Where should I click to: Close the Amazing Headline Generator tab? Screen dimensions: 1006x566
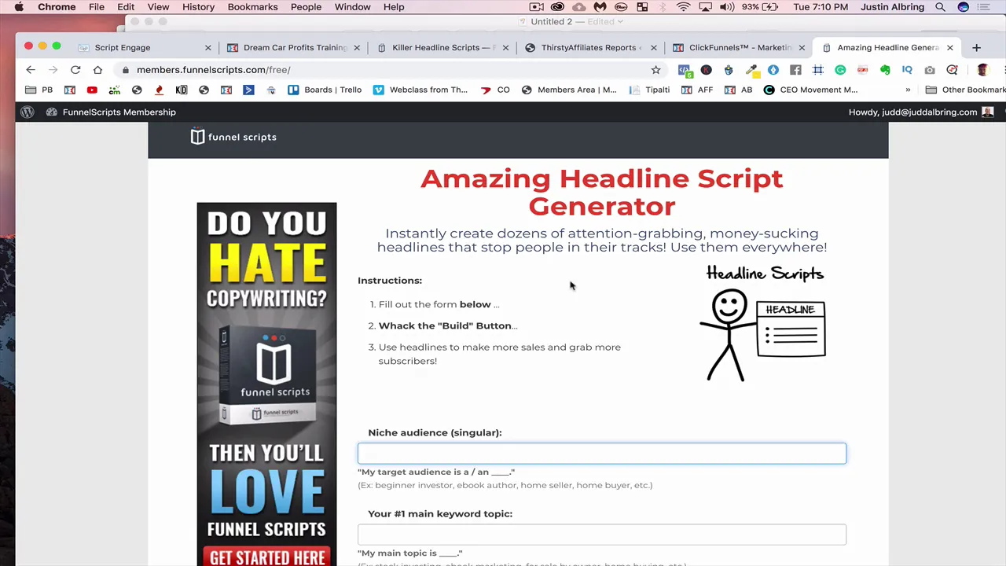(x=949, y=47)
